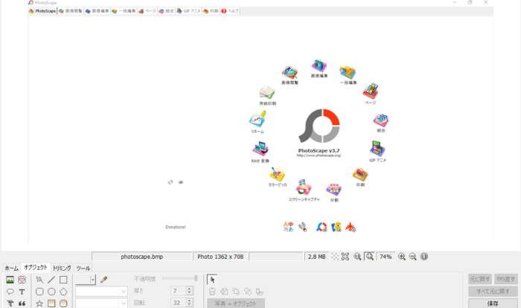Select the filled square shape tool
Image resolution: width=521 pixels, height=308 pixels.
click(x=51, y=304)
